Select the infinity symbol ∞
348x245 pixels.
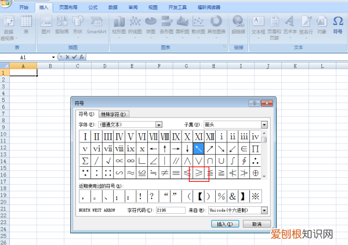click(x=130, y=161)
